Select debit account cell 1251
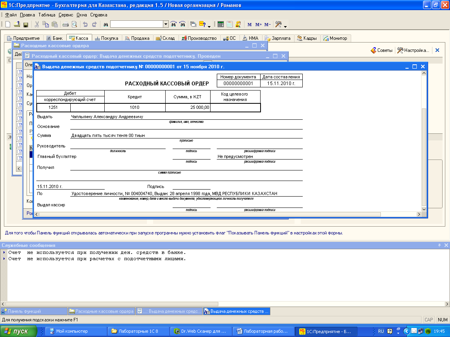The height and width of the screenshot is (337, 450). (53, 107)
